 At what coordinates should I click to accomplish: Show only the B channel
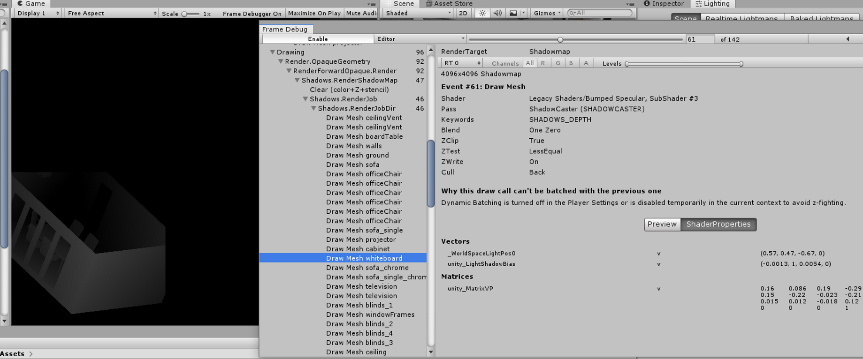click(x=571, y=63)
